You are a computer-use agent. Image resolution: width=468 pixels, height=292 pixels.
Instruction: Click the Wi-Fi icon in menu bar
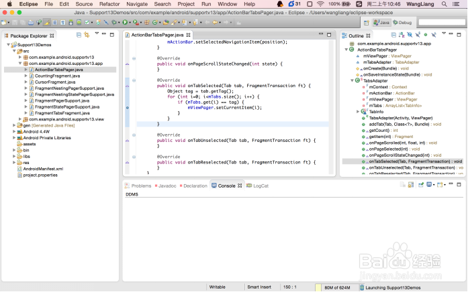[320, 4]
